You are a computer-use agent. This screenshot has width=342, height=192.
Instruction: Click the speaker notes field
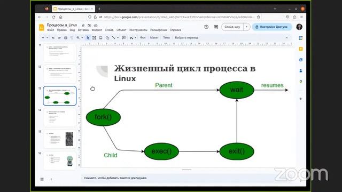tap(188, 178)
